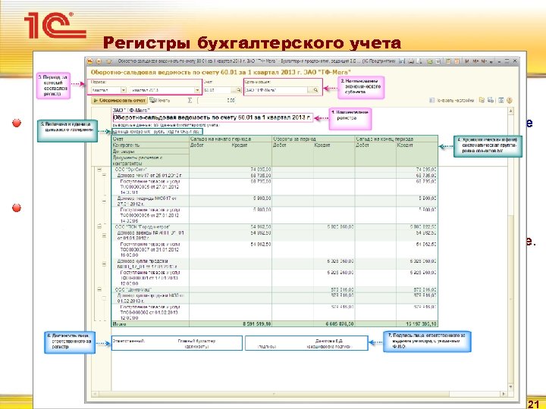Screen dimensions: 546x409
Task: Open the period type Квартал dropdown arrow
Action: pyautogui.click(x=124, y=90)
